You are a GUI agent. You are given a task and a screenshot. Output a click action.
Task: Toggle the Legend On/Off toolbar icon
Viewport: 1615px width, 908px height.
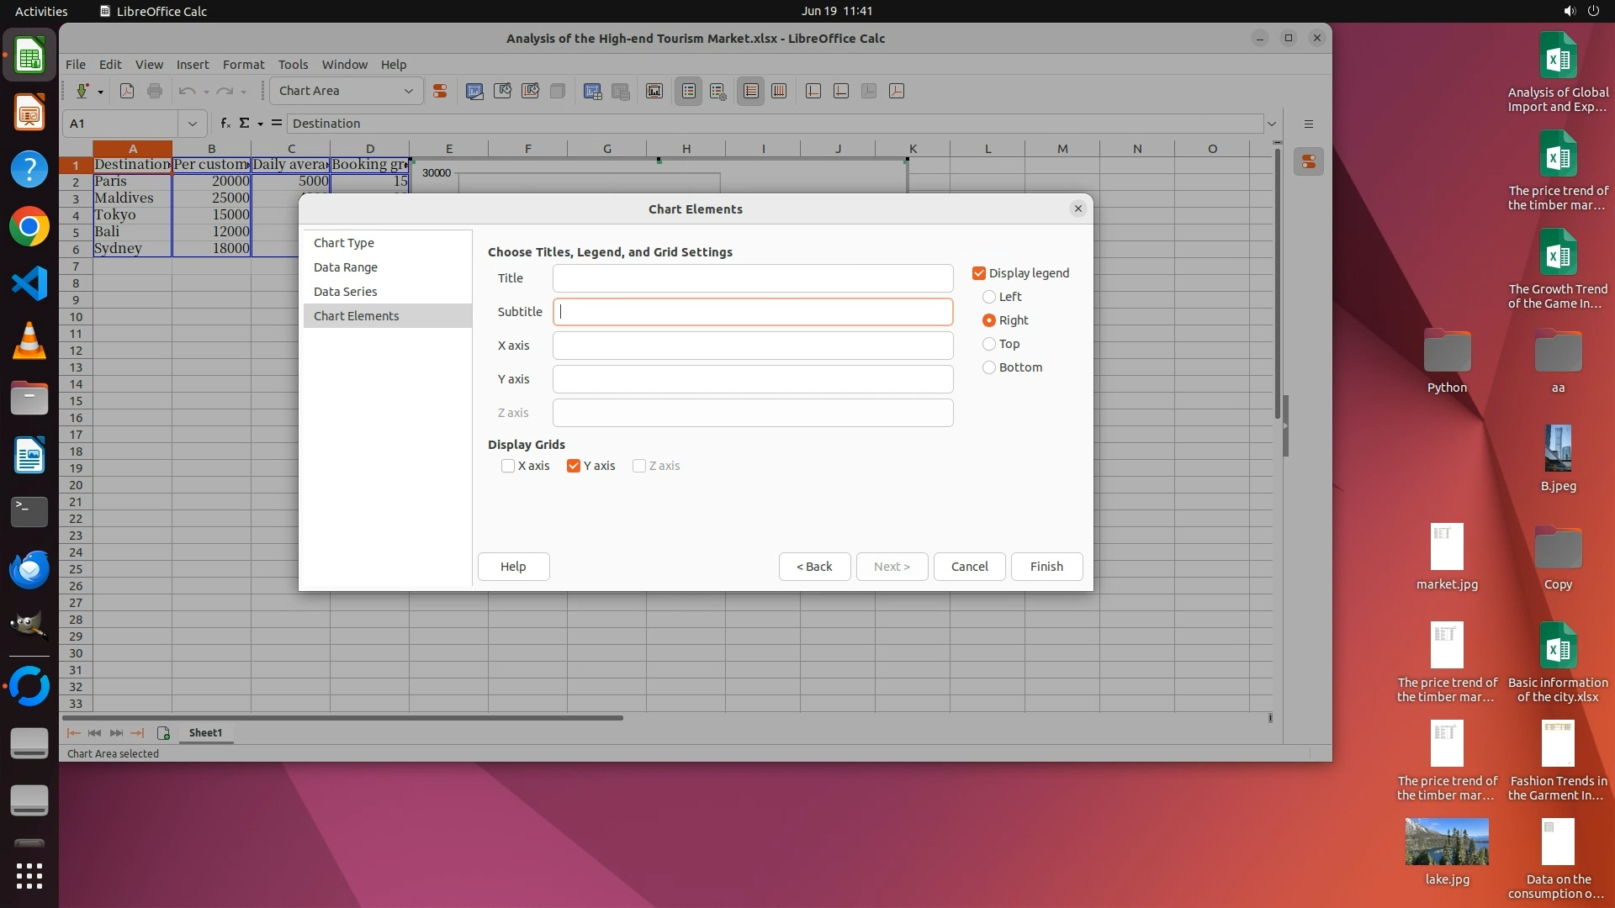689,91
